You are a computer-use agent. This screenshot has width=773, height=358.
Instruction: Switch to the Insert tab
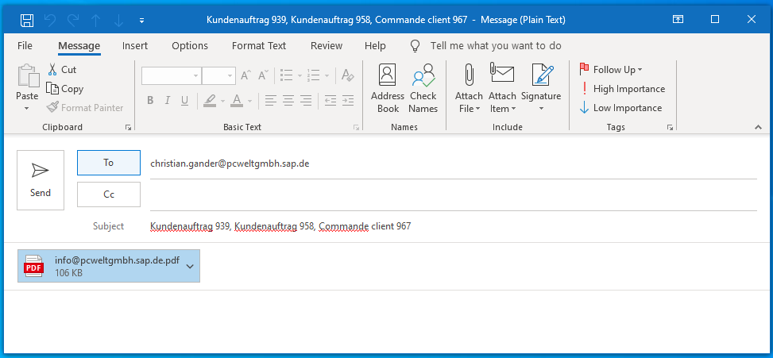[135, 46]
